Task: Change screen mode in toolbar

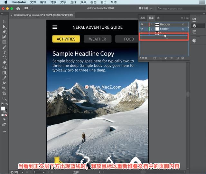Action: tap(4, 125)
